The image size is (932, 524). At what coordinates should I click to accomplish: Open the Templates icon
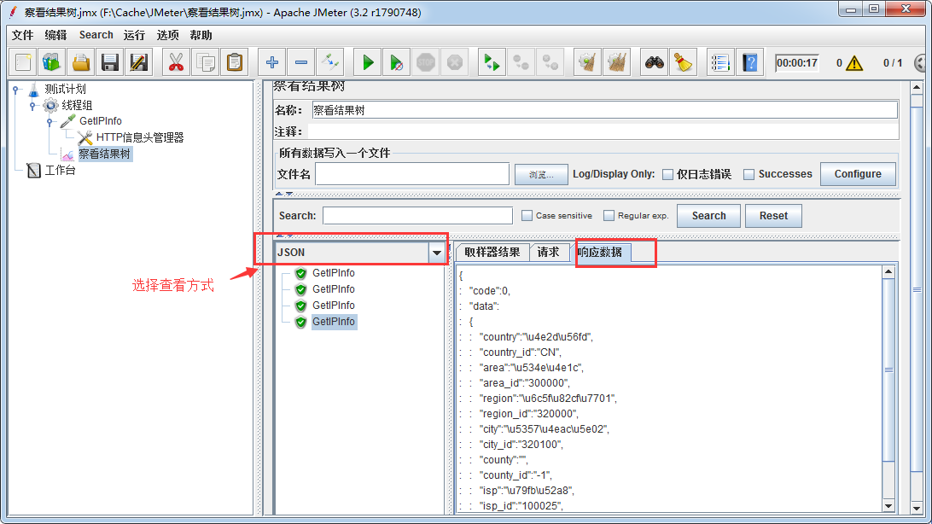52,62
